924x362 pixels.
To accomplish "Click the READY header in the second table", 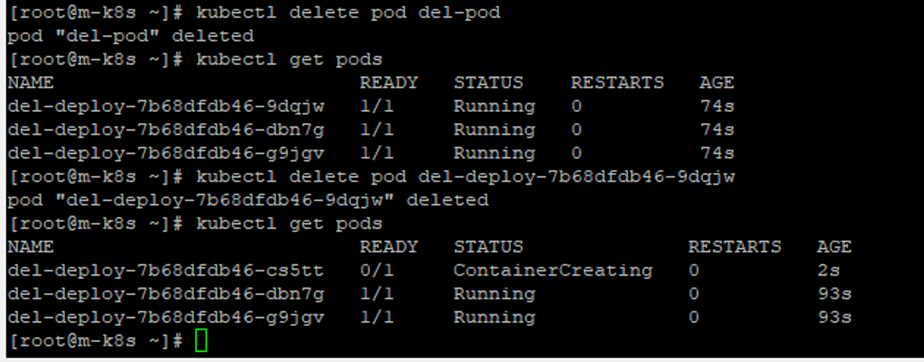I will coord(389,247).
